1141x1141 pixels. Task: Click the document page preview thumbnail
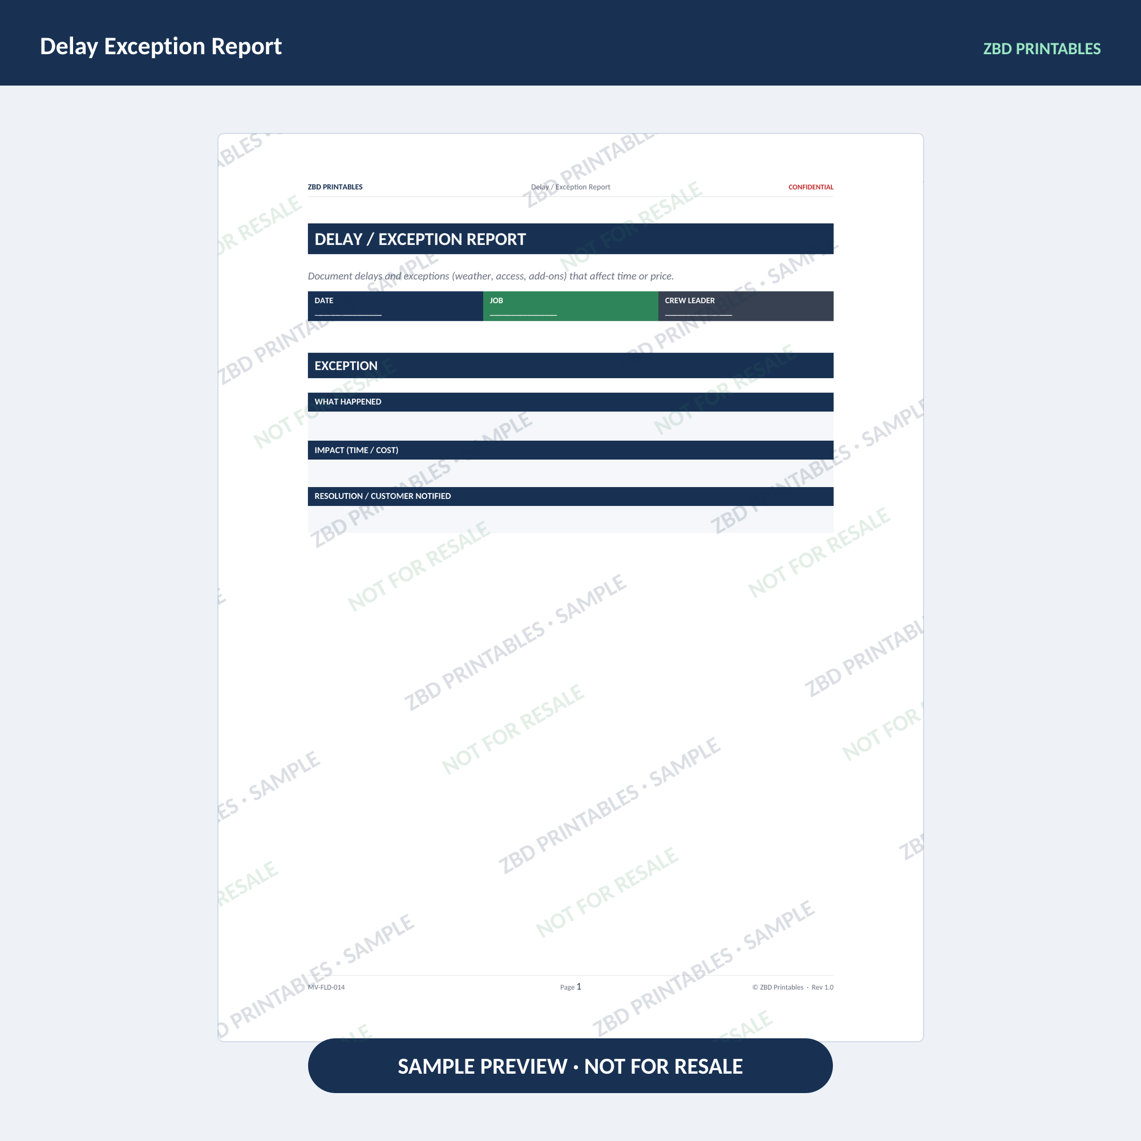[570, 588]
